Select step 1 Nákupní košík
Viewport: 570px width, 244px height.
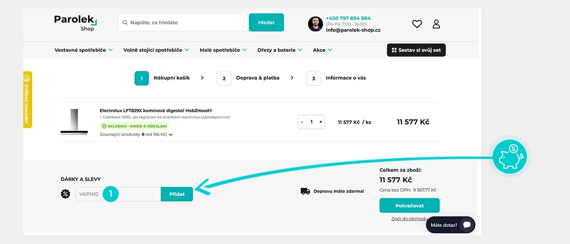pyautogui.click(x=162, y=78)
